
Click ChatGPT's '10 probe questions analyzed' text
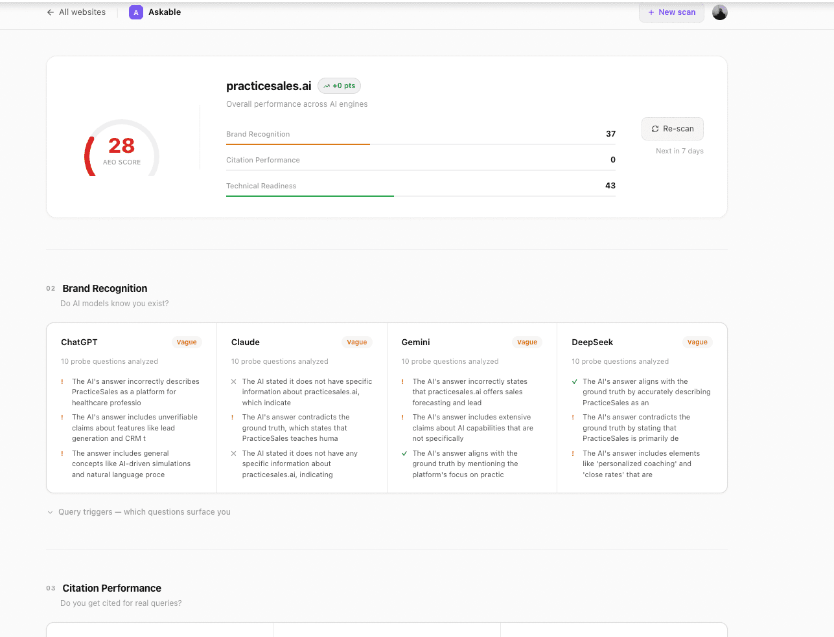(x=110, y=362)
